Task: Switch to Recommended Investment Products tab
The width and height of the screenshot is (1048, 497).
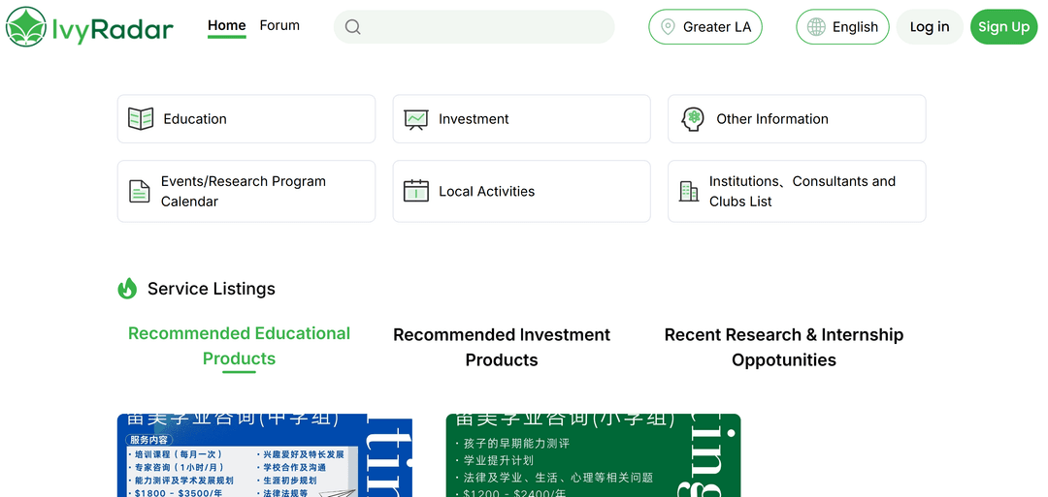Action: pos(502,347)
